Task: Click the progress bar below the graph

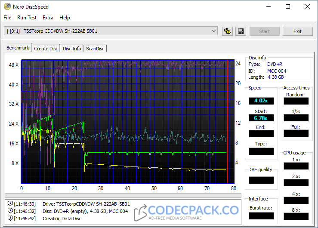Action: 123,195
